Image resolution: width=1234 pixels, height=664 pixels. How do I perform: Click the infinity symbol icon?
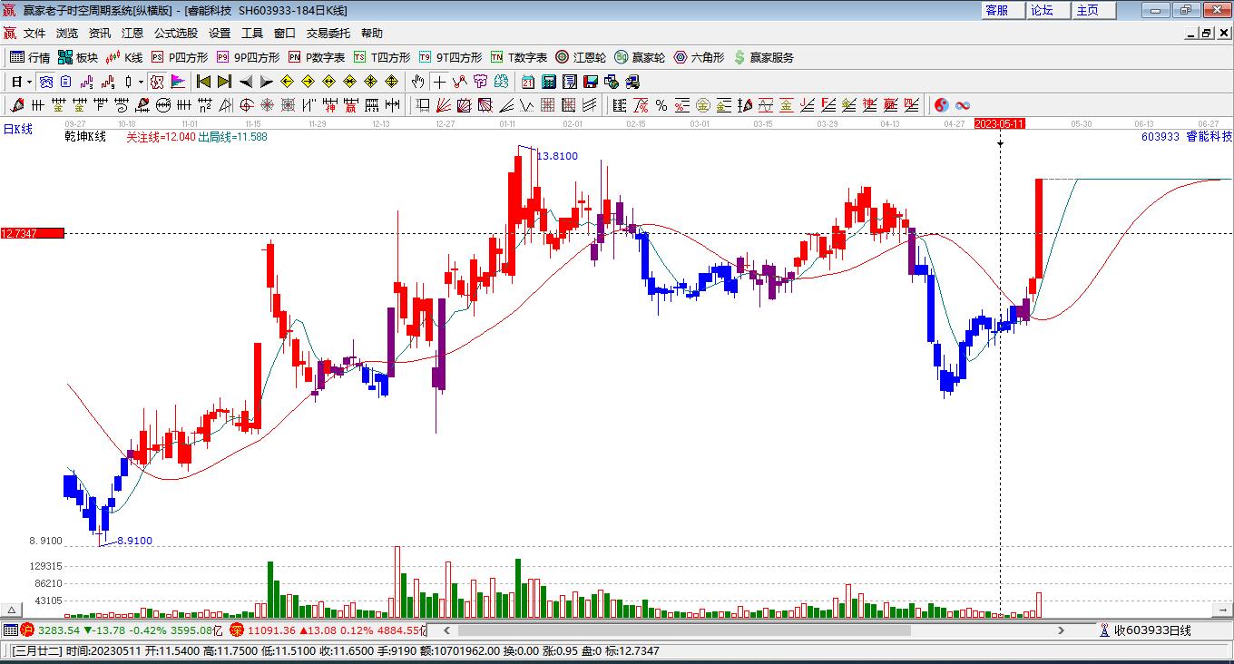[x=963, y=105]
